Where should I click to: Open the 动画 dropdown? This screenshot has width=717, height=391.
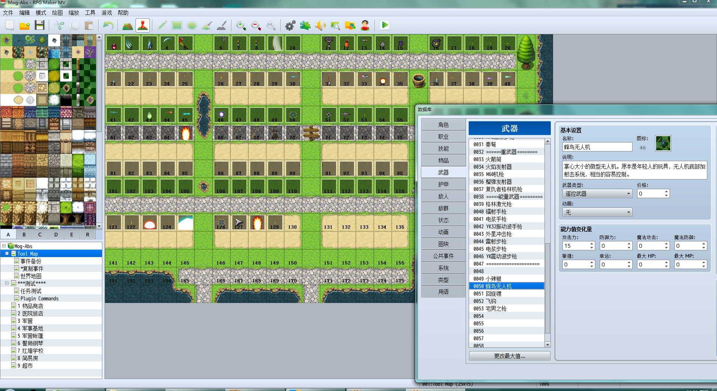coord(597,212)
